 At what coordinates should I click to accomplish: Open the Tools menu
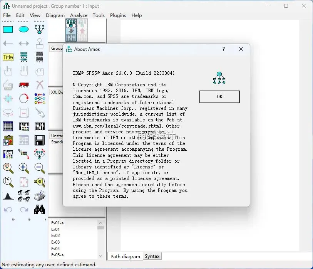(99, 15)
